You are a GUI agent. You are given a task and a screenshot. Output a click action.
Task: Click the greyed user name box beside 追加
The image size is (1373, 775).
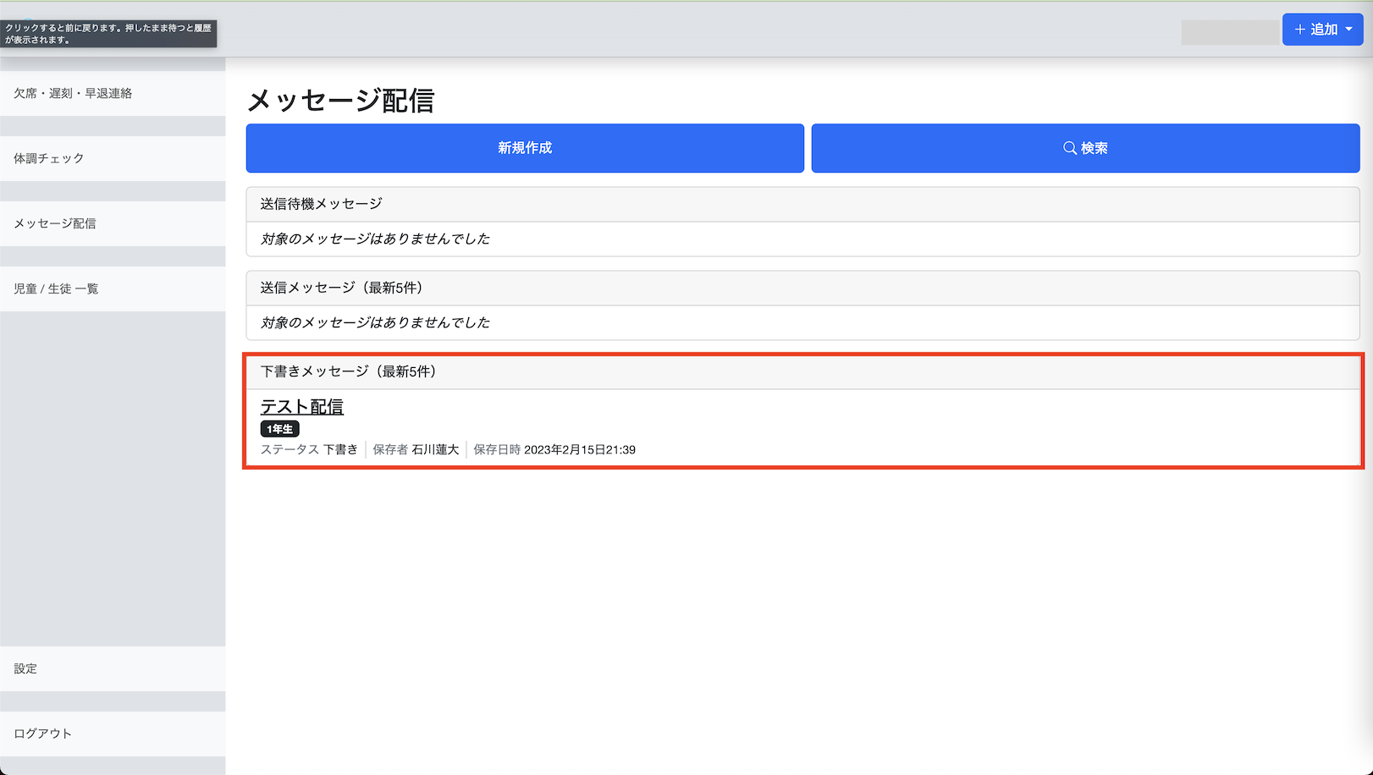pyautogui.click(x=1230, y=32)
